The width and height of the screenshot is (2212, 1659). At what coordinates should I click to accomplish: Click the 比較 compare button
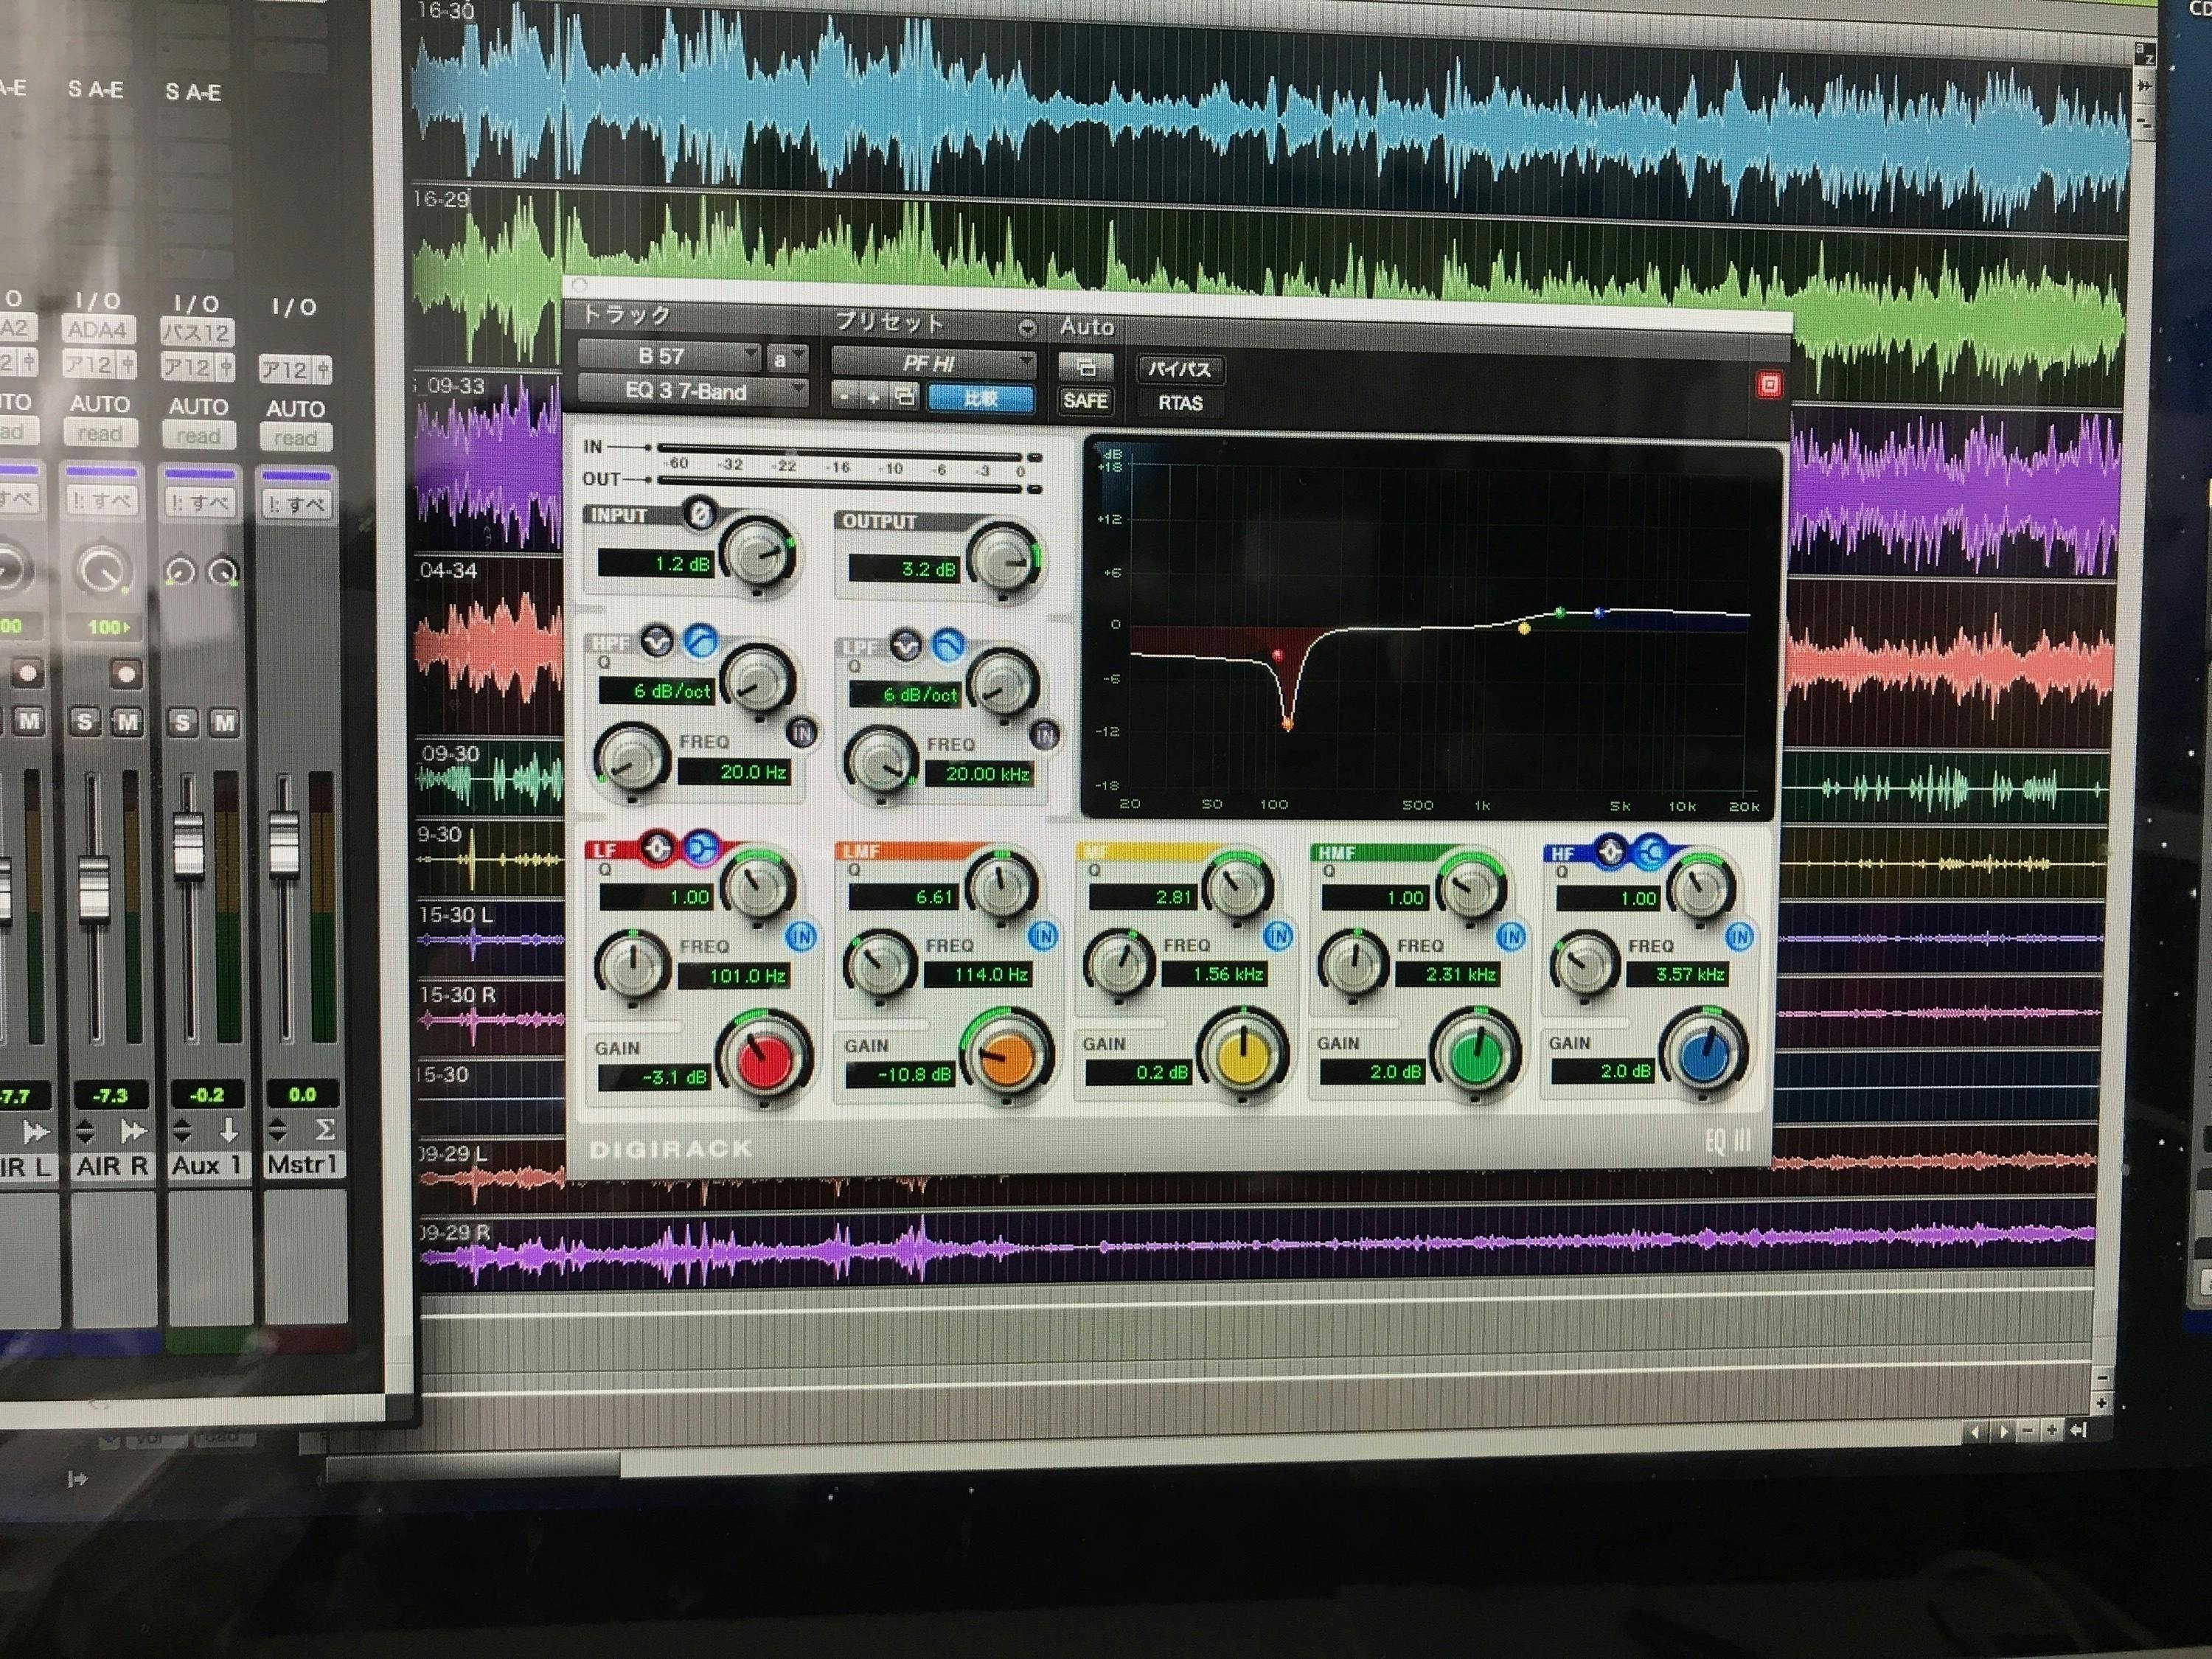pyautogui.click(x=981, y=398)
